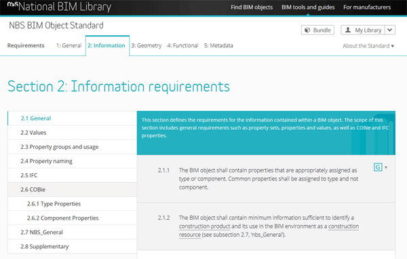Click the G guidance icon beside 2.1.1
This screenshot has width=407, height=259.
pos(378,167)
